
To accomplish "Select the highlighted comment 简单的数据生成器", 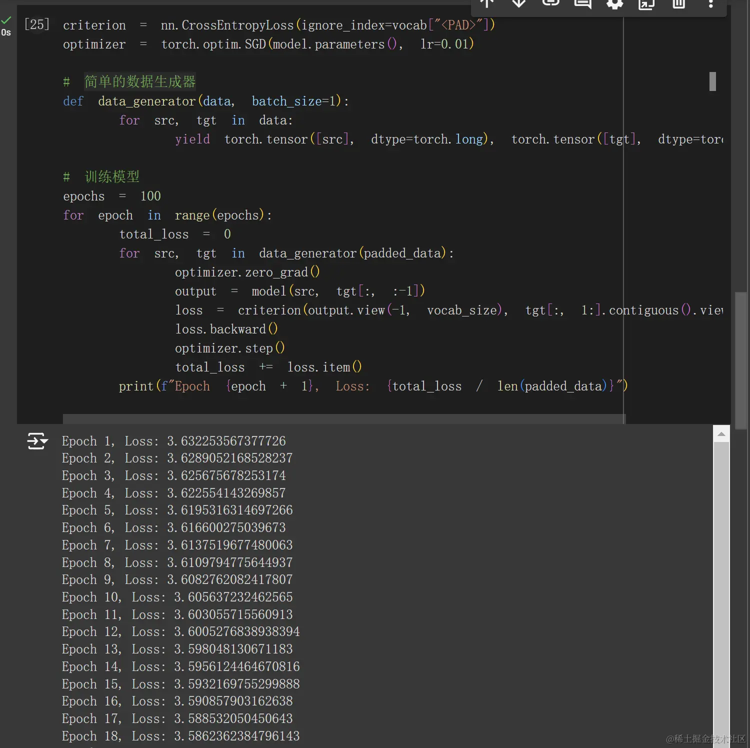I will click(139, 81).
